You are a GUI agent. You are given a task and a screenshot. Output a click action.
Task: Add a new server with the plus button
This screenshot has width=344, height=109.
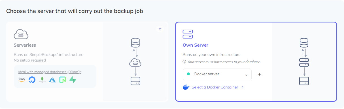click(x=259, y=74)
